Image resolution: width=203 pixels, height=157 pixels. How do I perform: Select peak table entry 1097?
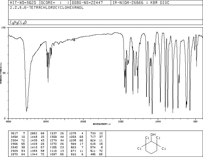(53, 154)
